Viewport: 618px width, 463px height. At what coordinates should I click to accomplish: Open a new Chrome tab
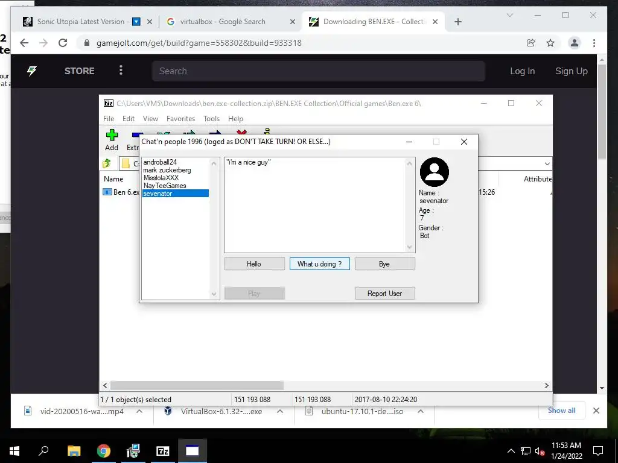coord(457,22)
